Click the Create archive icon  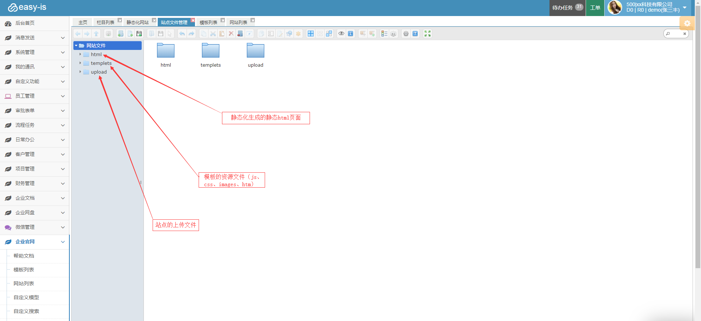pos(372,34)
